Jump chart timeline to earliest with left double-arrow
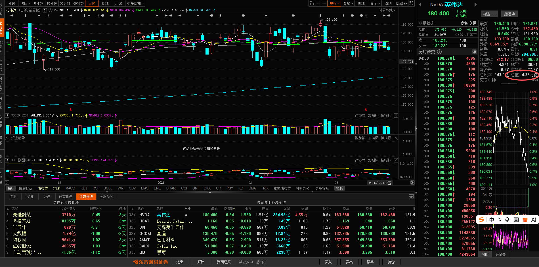539x267 pixels. click(7, 183)
